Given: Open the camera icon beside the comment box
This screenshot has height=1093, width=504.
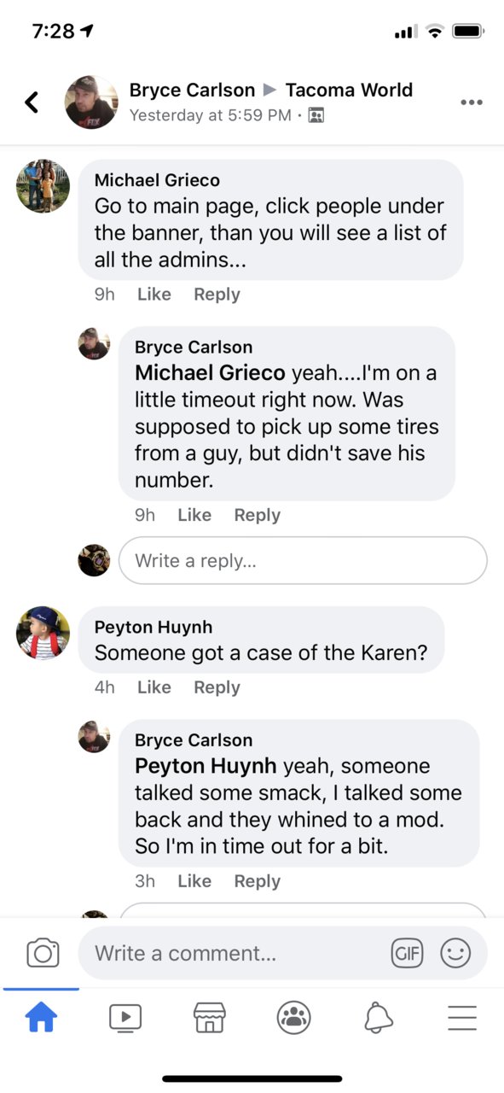Looking at the screenshot, I should [43, 953].
